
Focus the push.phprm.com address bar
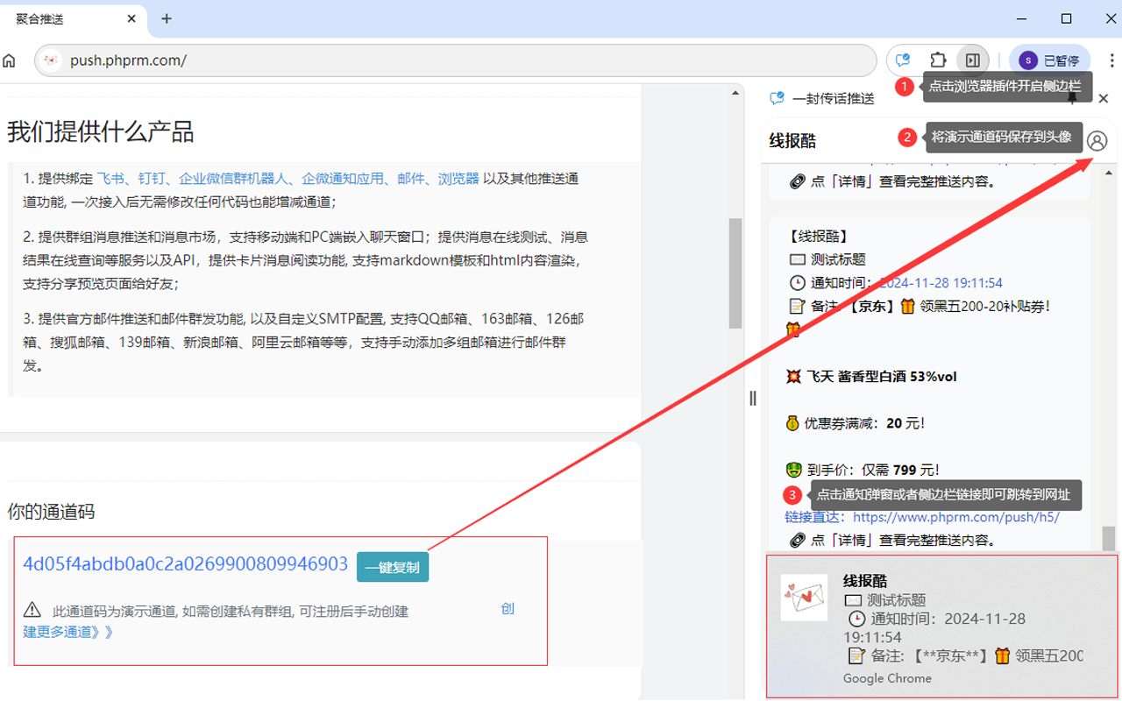[x=456, y=60]
